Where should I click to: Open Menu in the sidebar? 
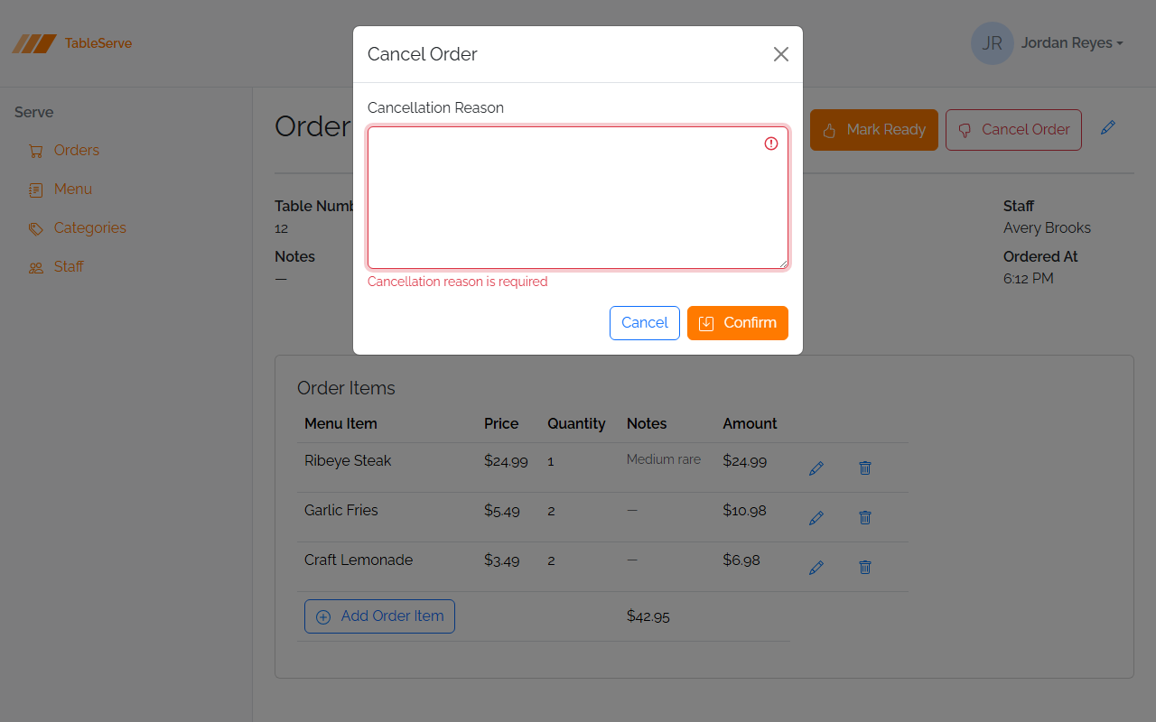pos(72,190)
